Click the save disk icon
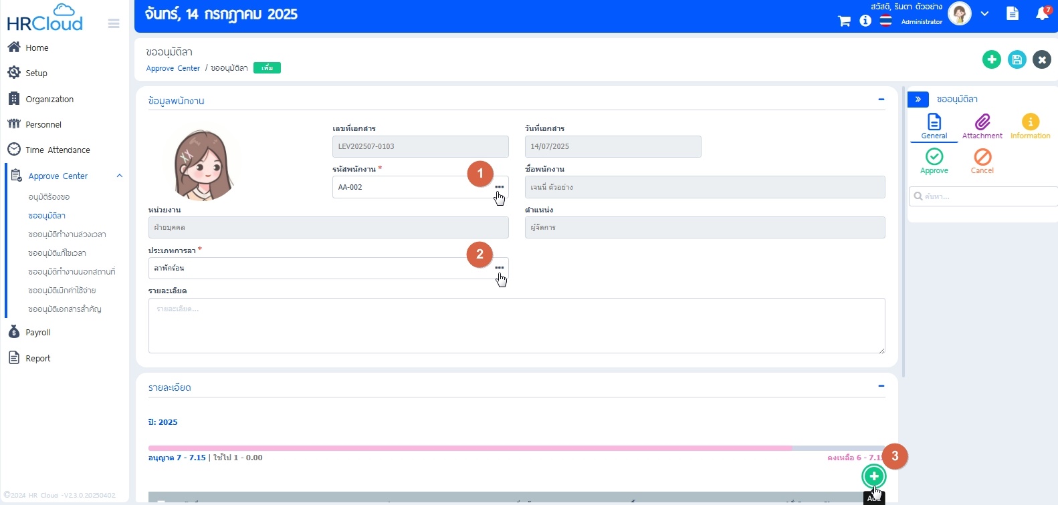Image resolution: width=1058 pixels, height=505 pixels. click(x=1017, y=59)
